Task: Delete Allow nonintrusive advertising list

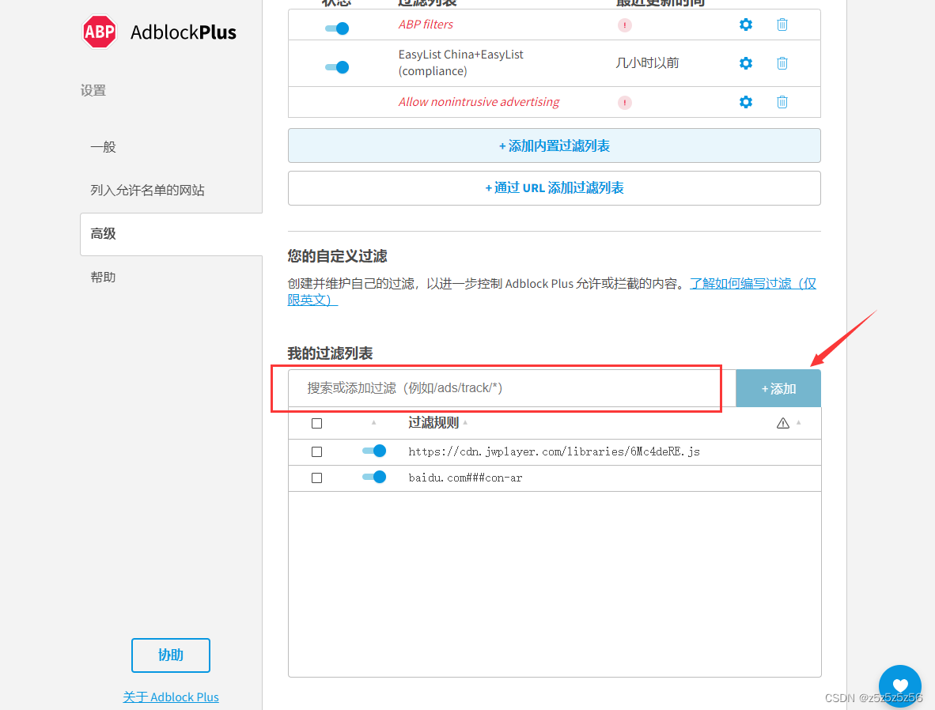Action: (x=782, y=102)
